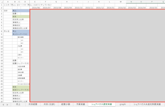
Task: Select column G header
Action: point(56,2)
